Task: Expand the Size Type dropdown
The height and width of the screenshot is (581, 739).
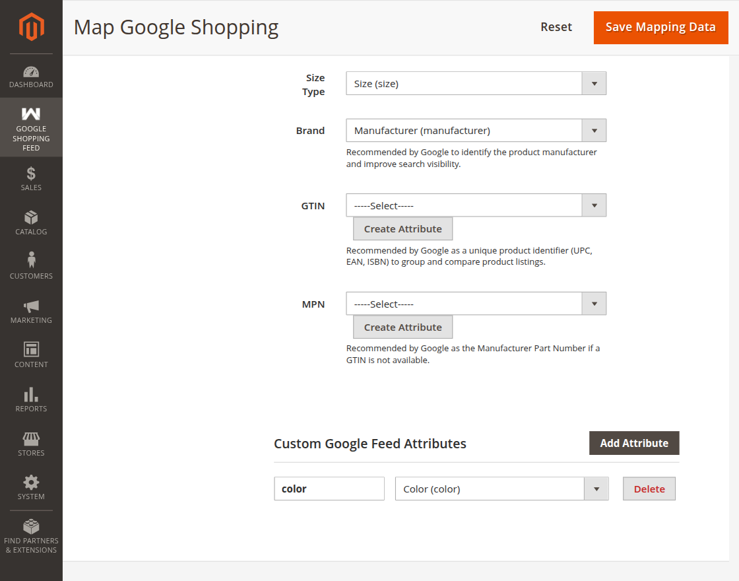Action: point(476,83)
